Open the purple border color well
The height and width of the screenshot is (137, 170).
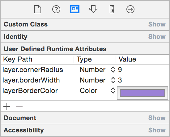(142, 93)
